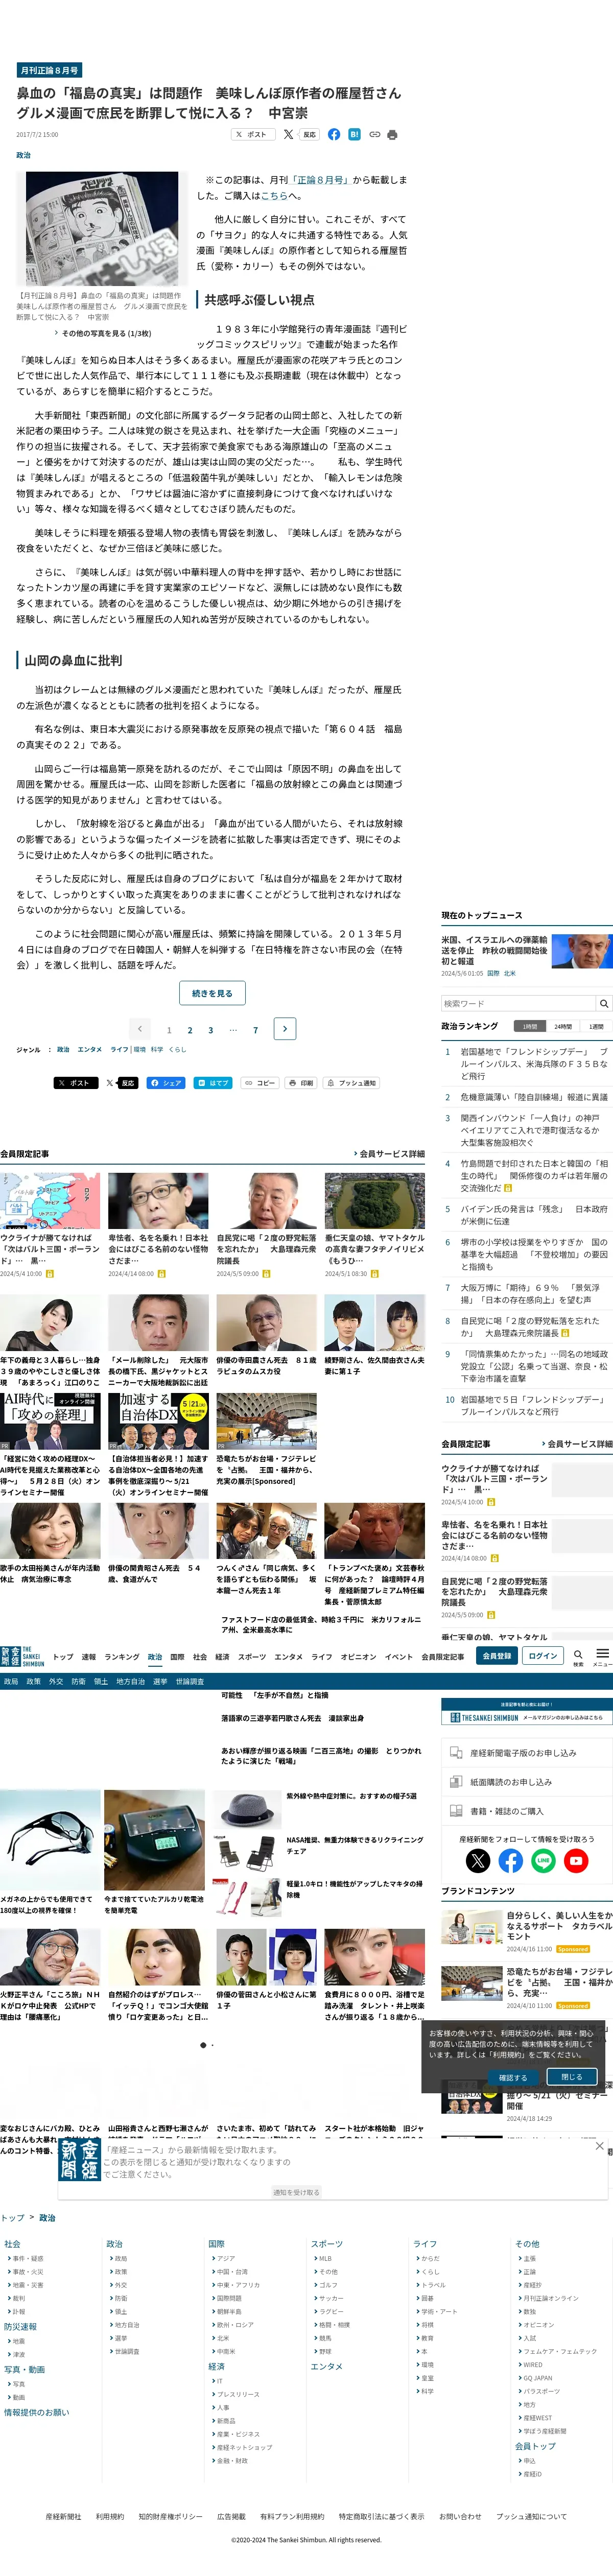Open '書籍・雑誌のご購入' book icon row
Image resolution: width=613 pixels, height=2576 pixels.
point(527,1811)
